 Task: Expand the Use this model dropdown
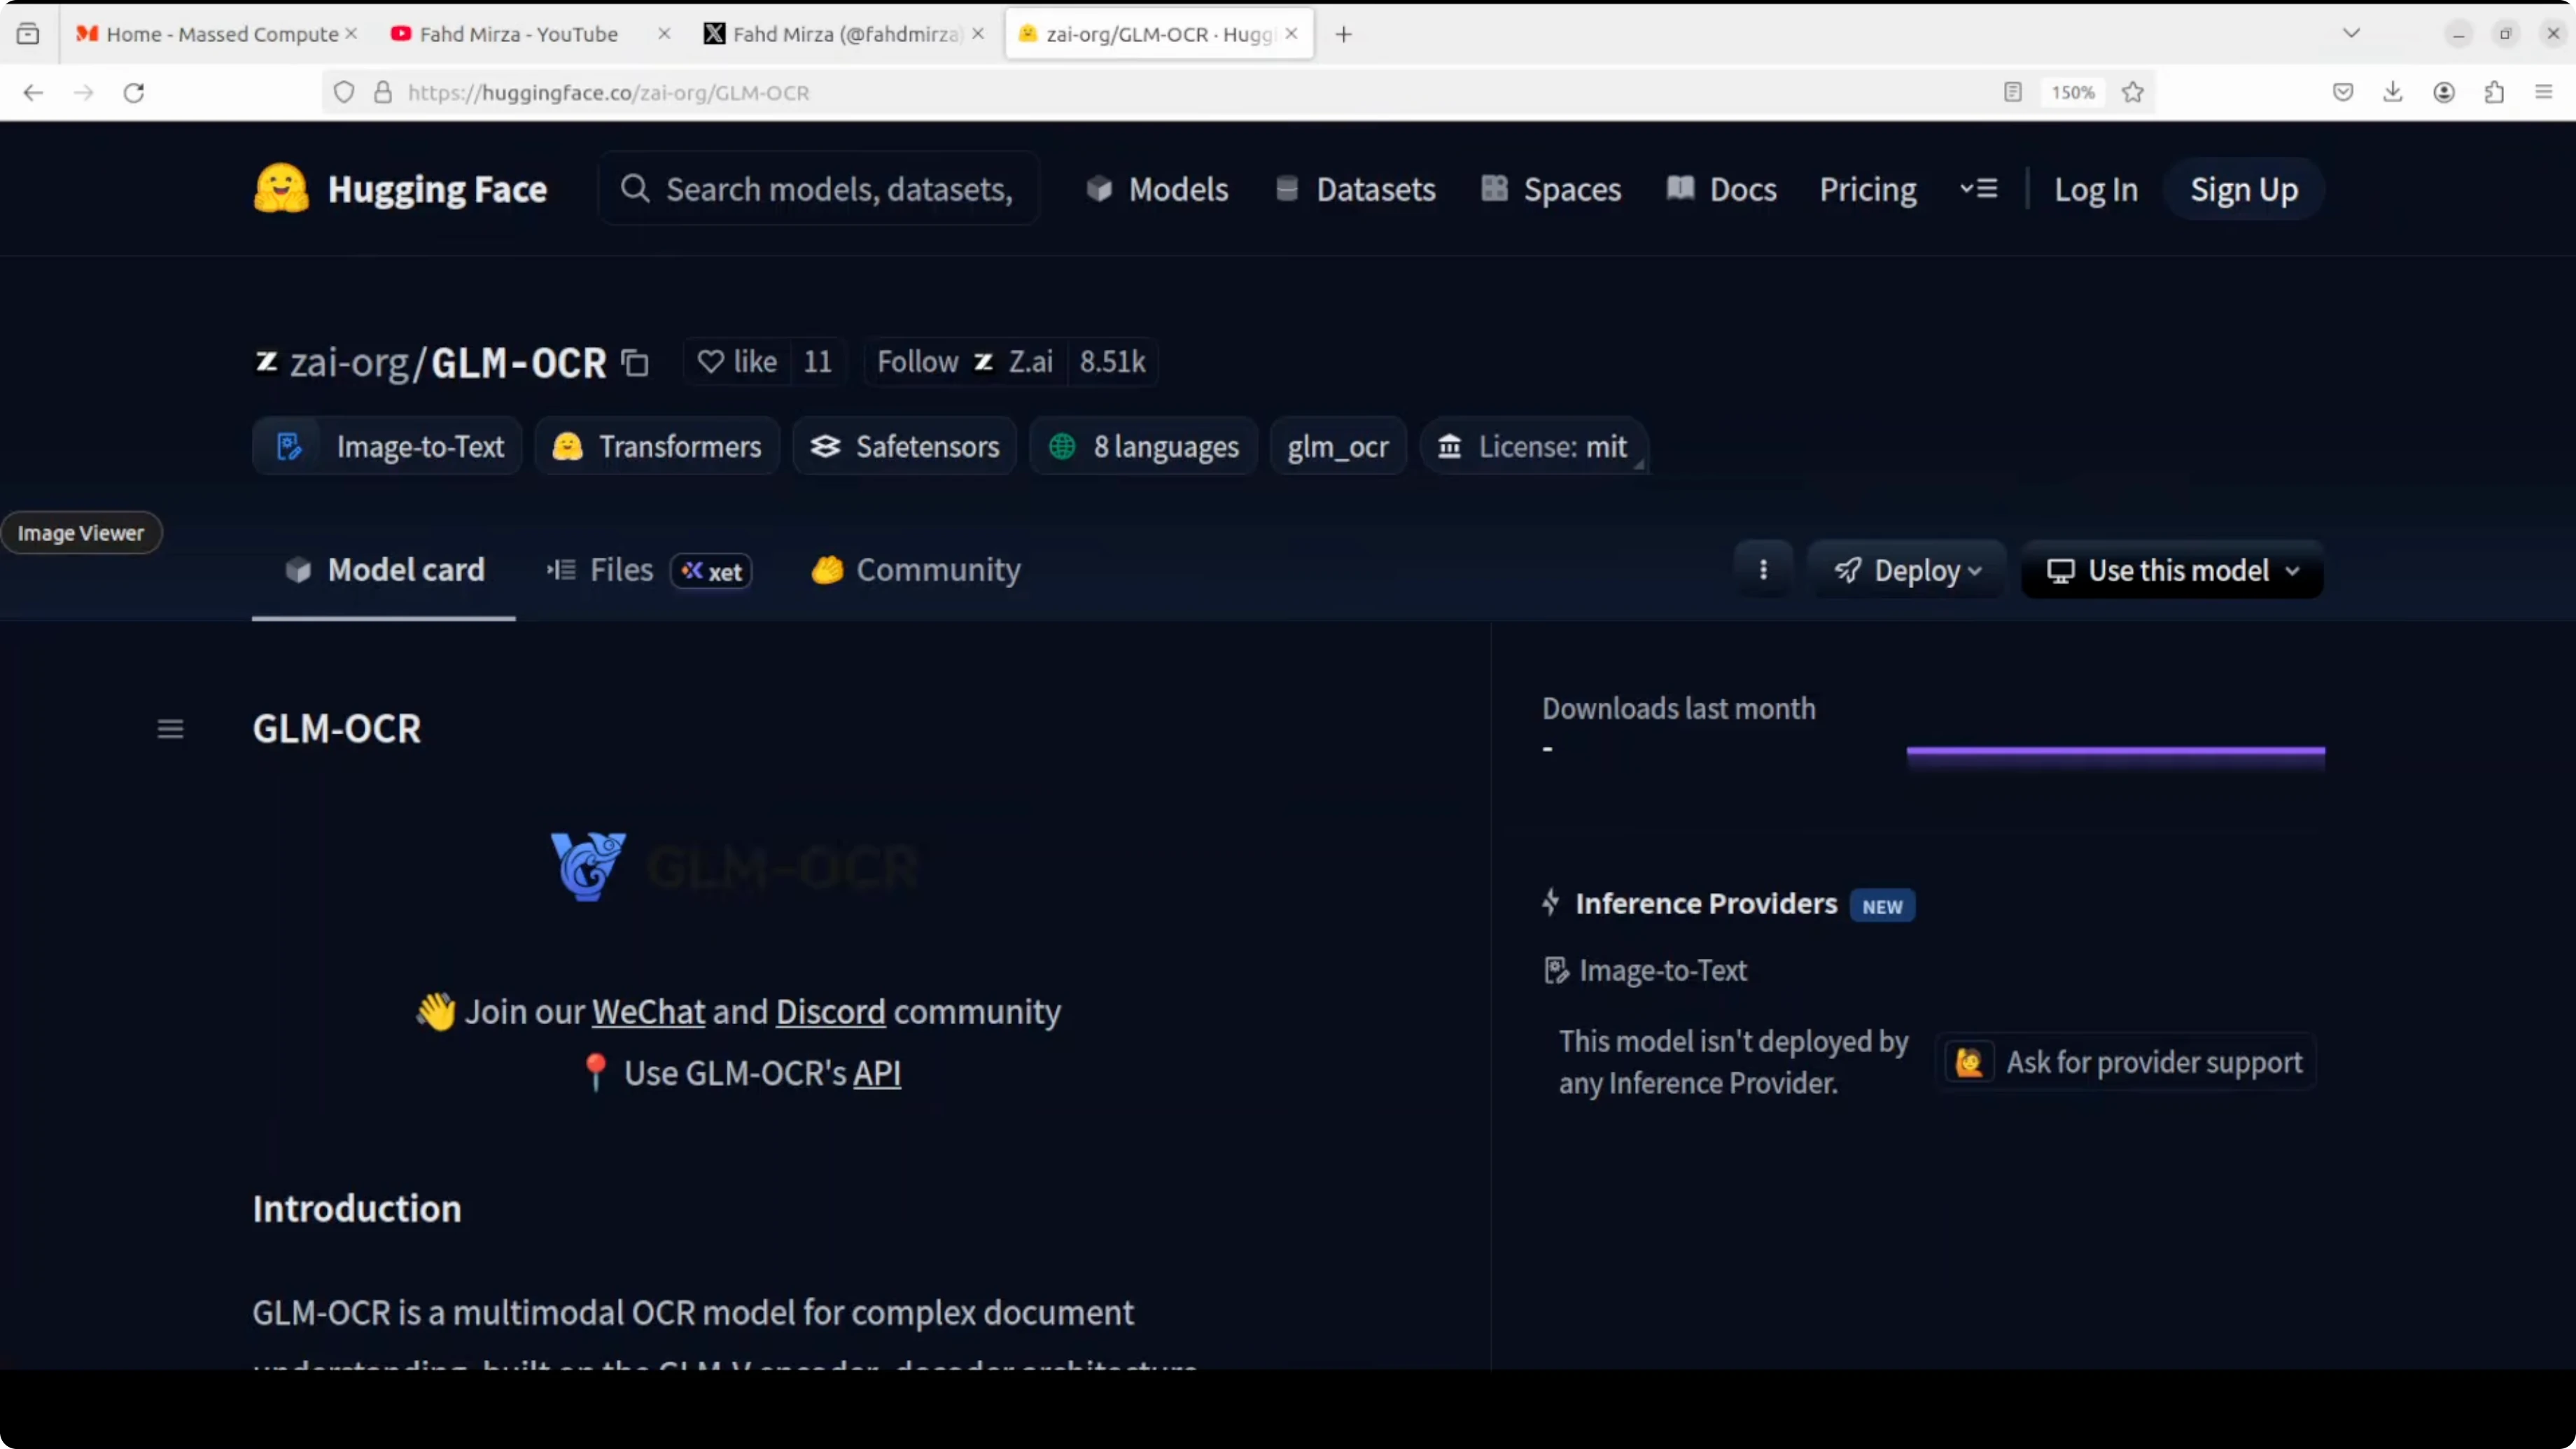click(2172, 570)
